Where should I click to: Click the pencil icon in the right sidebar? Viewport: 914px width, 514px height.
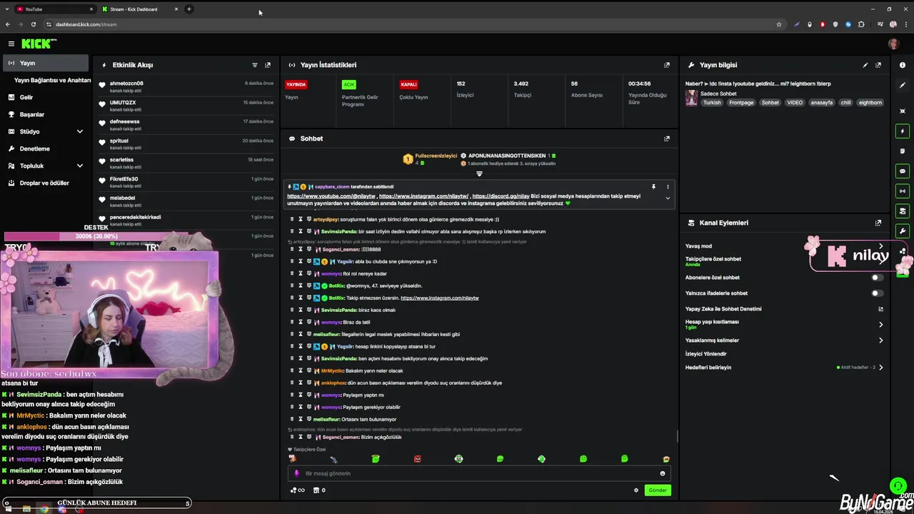[x=903, y=85]
